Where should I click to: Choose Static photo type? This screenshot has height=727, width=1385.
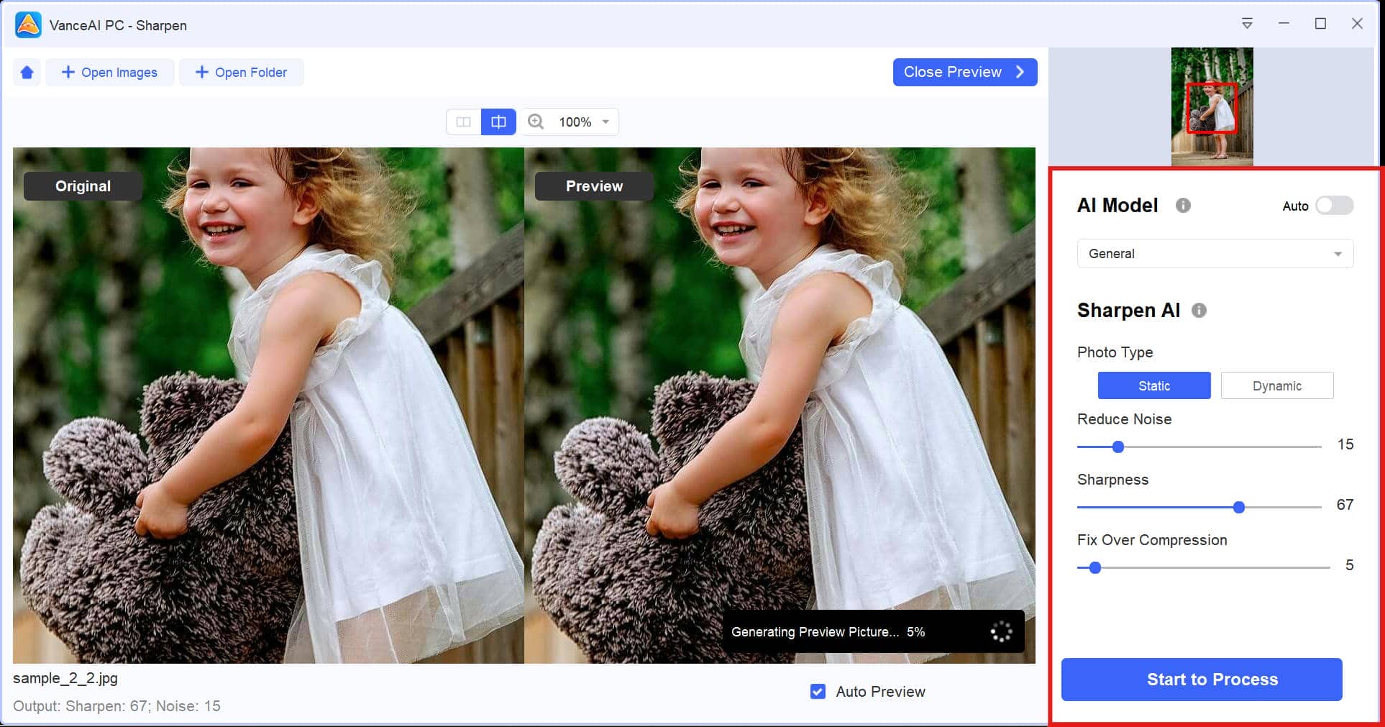[1154, 385]
